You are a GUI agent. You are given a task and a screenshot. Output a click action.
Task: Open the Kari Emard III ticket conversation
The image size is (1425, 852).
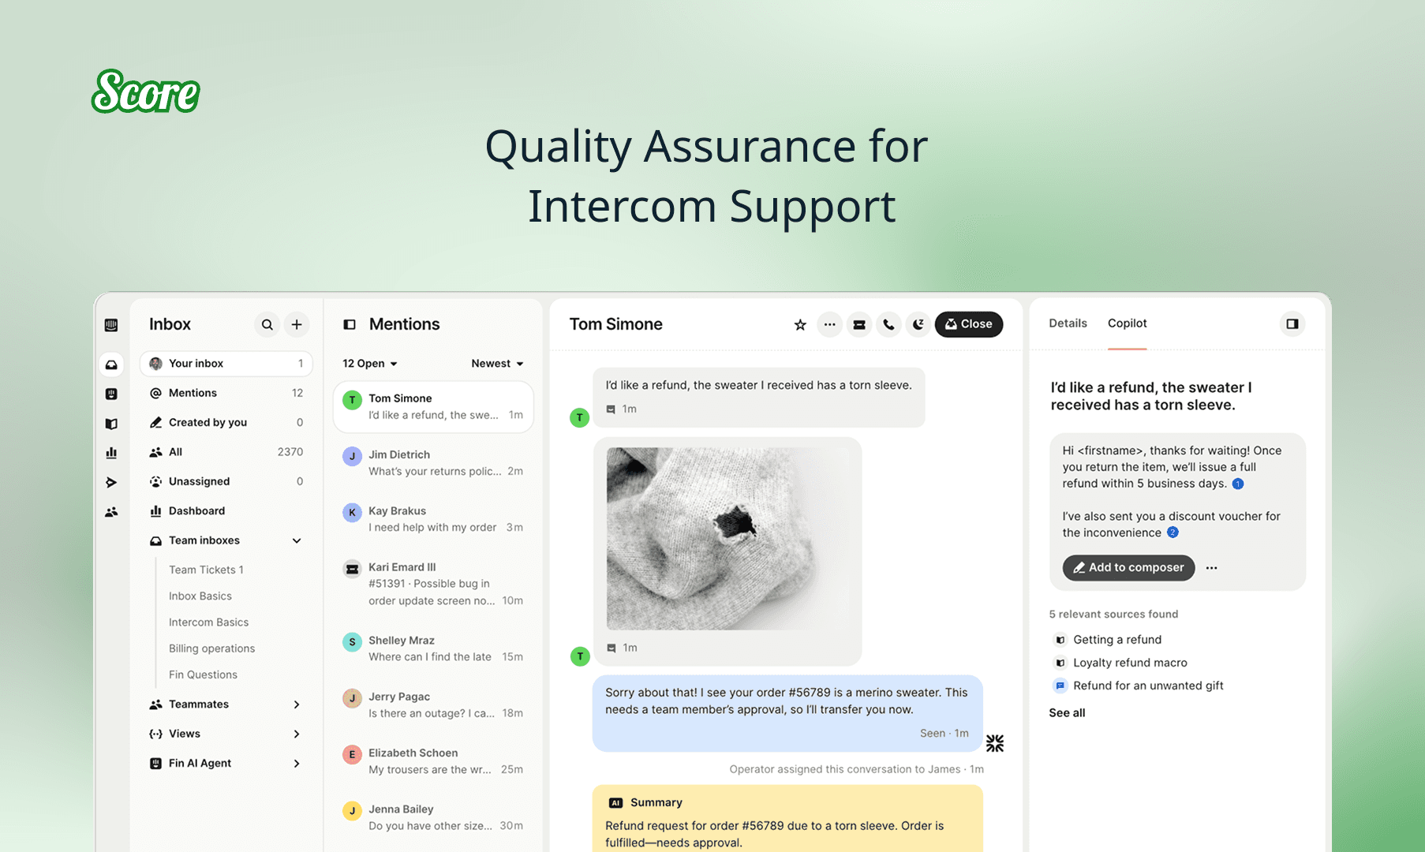[x=433, y=584]
